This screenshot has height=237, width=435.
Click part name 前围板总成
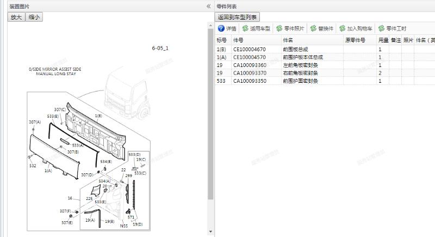(x=295, y=50)
